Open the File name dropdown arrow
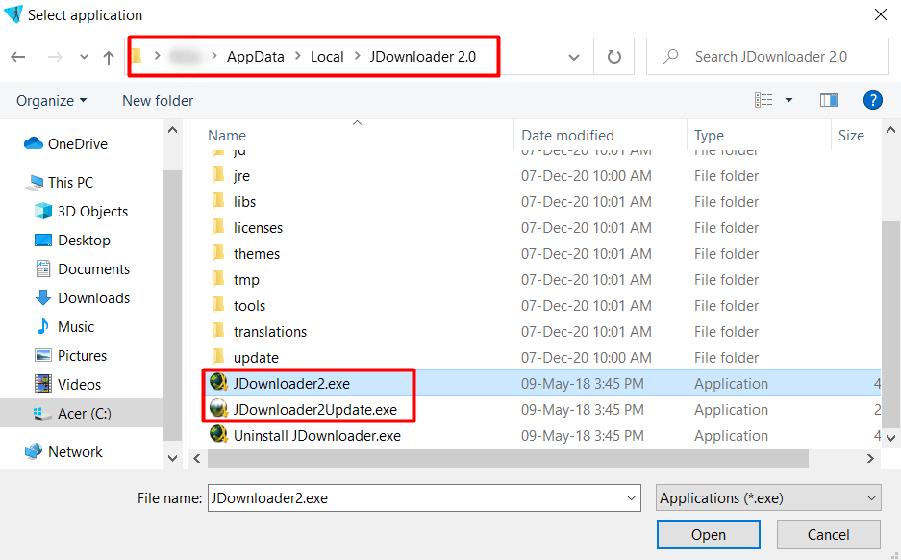This screenshot has width=901, height=560. click(x=631, y=497)
